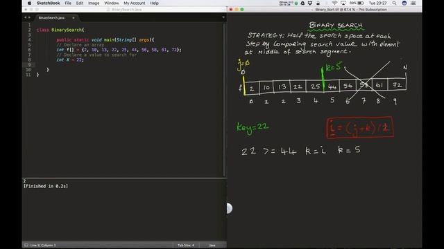444x249 pixels.
Task: Open the Wi-Fi status menu
Action: [x=334, y=3]
